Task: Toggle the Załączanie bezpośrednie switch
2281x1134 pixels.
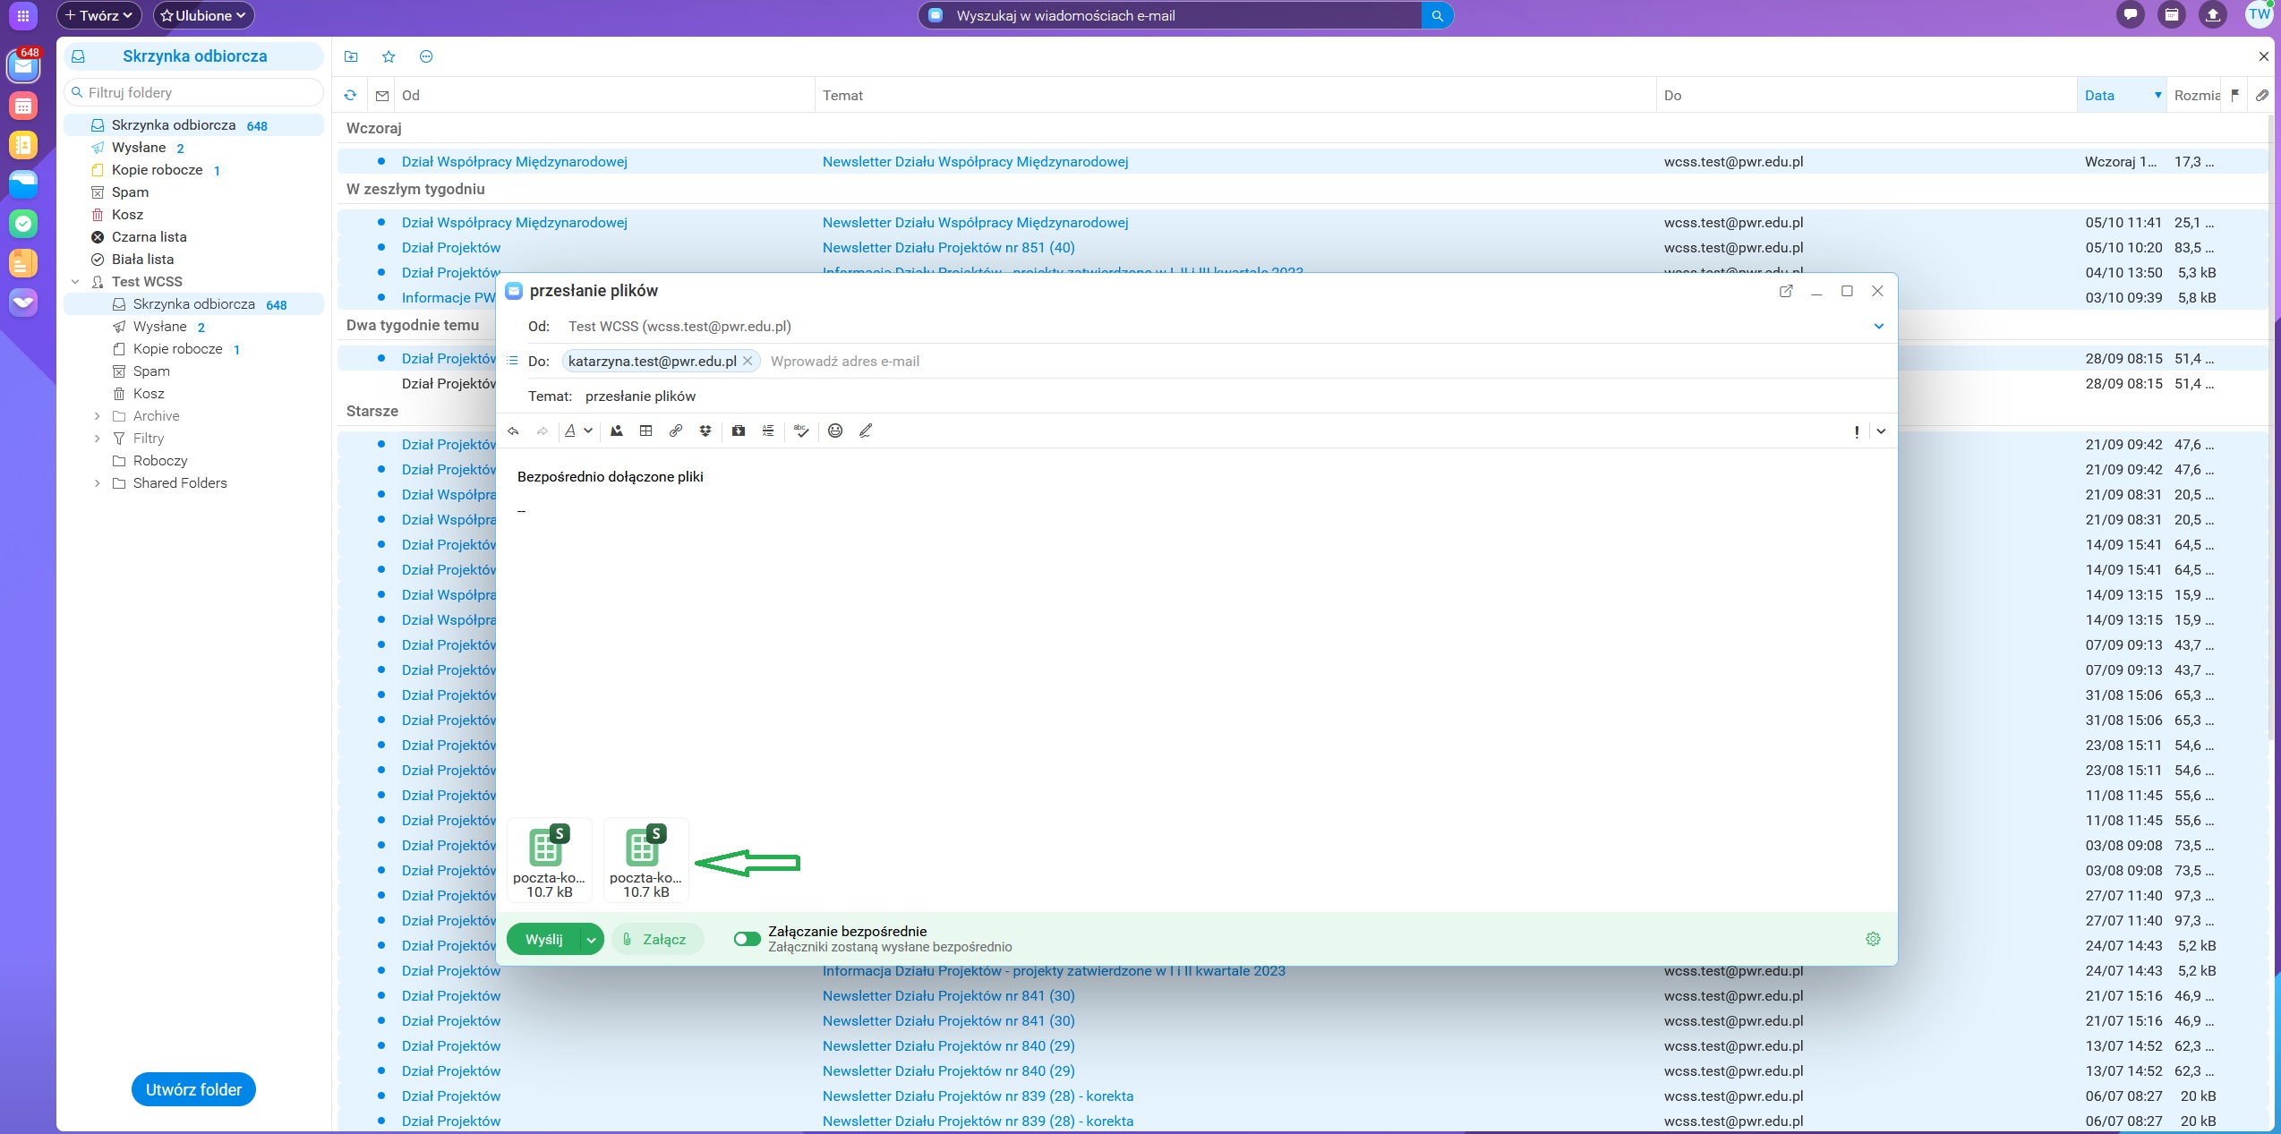Action: click(x=747, y=939)
